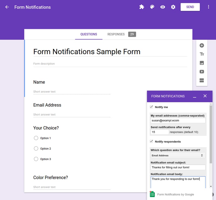Add a section using the bottom sidebar icon
Viewport: 216px width, 200px height.
pos(202,80)
